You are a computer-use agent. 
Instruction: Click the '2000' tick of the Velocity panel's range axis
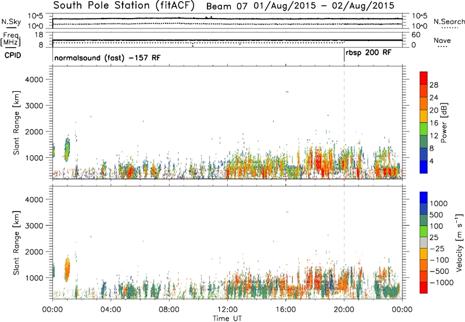34,252
